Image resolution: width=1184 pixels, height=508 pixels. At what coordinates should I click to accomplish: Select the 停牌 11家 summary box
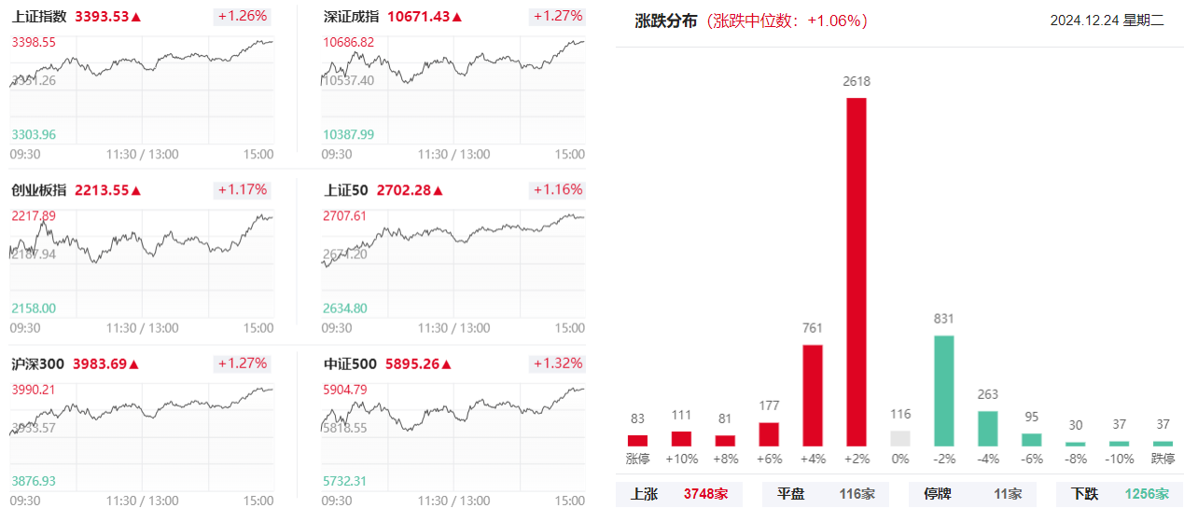[x=973, y=494]
